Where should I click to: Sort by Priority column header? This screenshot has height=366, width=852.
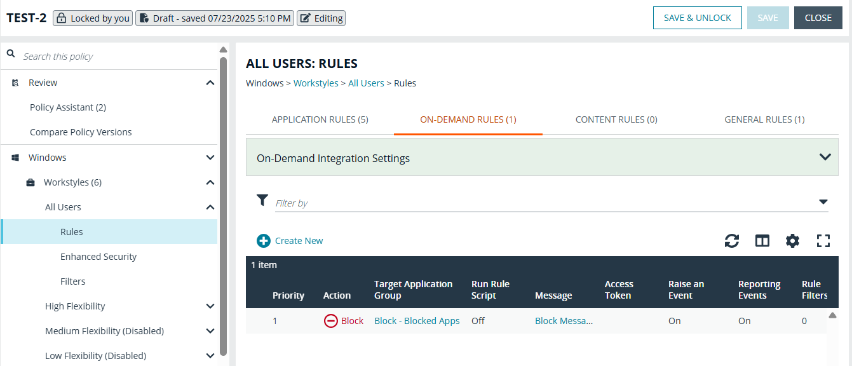pyautogui.click(x=288, y=295)
